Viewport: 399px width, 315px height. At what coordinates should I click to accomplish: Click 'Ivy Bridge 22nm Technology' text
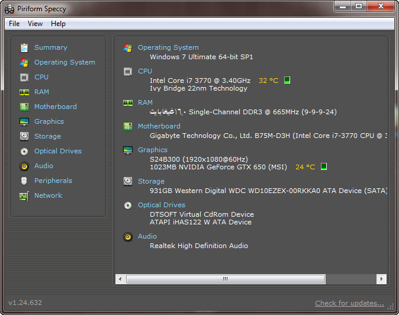[198, 88]
